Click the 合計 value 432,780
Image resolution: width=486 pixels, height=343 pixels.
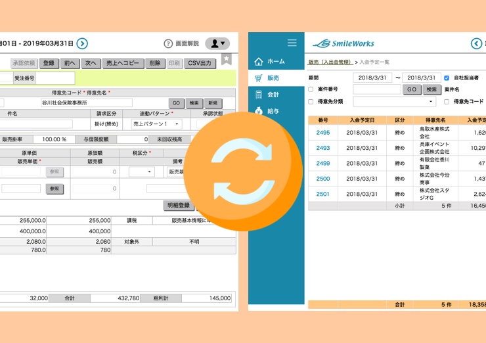129,298
